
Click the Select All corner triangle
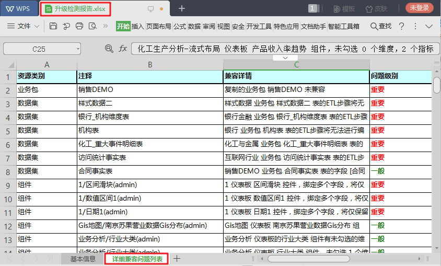(10, 65)
